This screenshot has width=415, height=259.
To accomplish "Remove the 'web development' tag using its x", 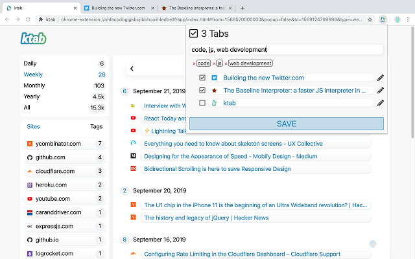I will (226, 63).
